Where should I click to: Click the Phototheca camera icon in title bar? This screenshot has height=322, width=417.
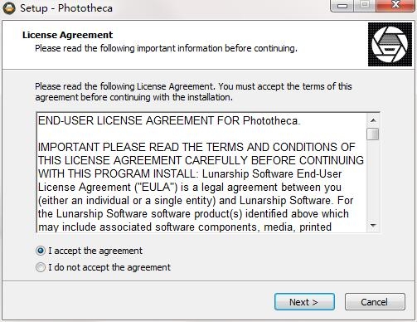pyautogui.click(x=9, y=8)
